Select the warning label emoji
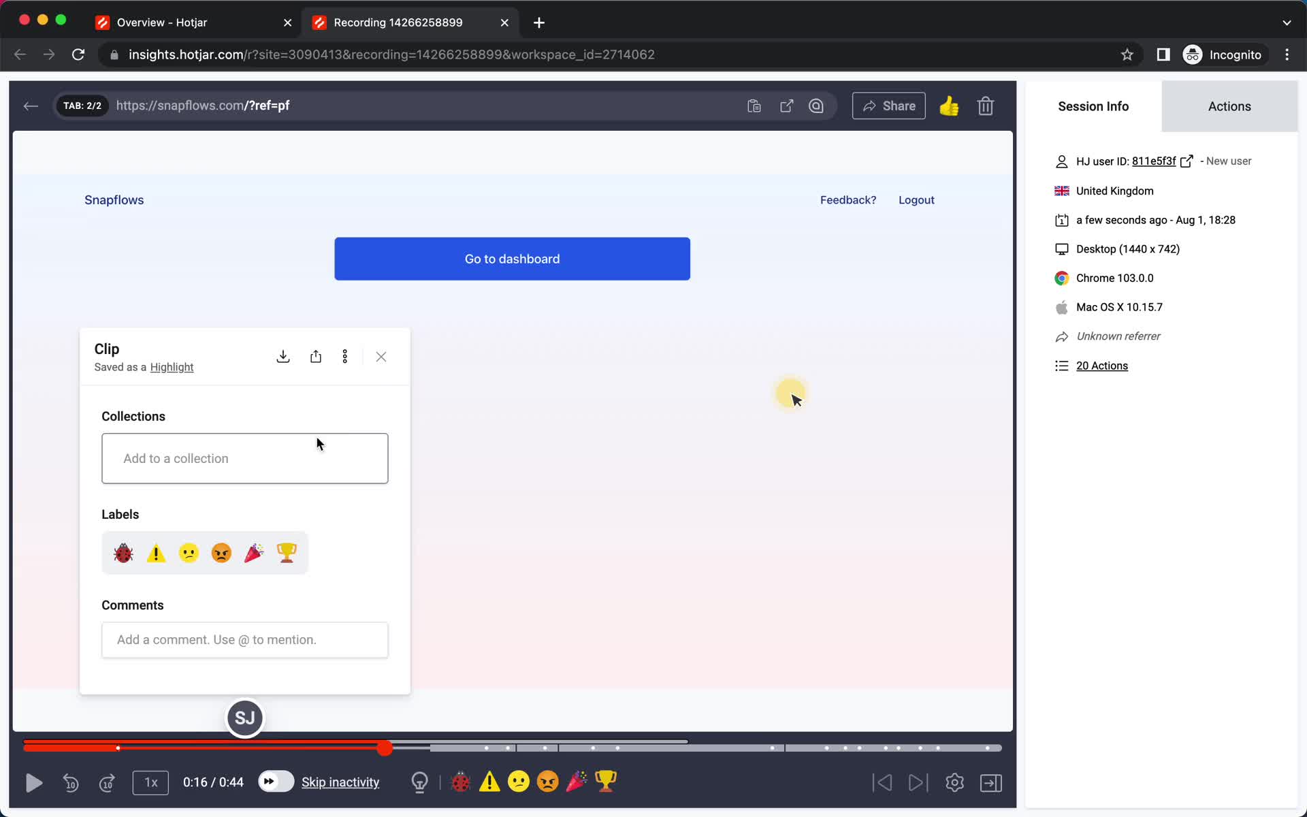The height and width of the screenshot is (817, 1307). tap(155, 553)
